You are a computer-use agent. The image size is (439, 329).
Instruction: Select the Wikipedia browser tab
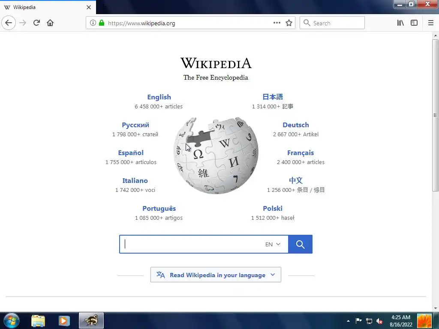pos(48,7)
